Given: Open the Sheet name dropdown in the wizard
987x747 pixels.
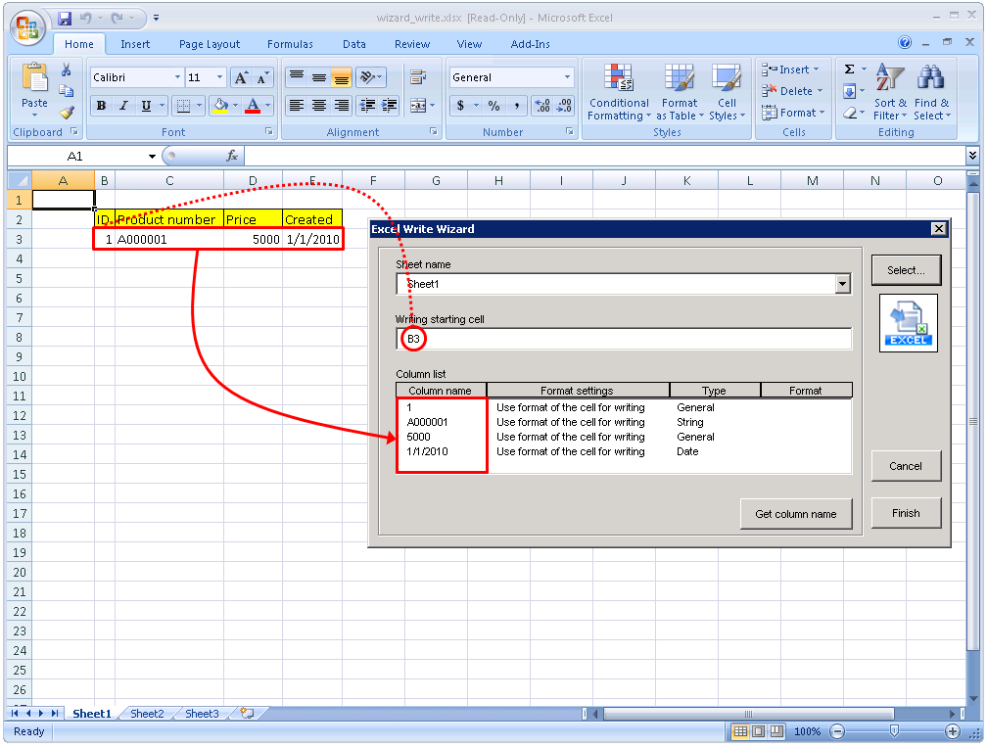Looking at the screenshot, I should coord(842,283).
